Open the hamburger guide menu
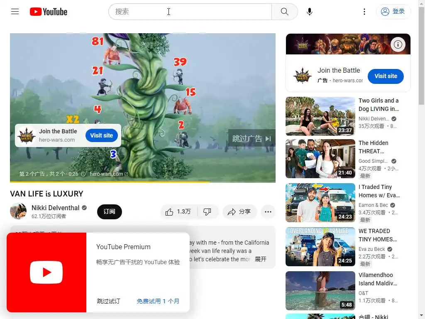This screenshot has height=319, width=425. [15, 11]
